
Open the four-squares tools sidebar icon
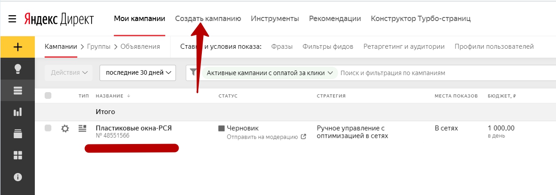click(18, 155)
